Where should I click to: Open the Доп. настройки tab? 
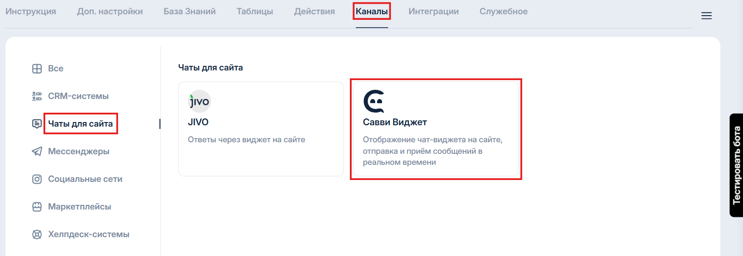110,12
